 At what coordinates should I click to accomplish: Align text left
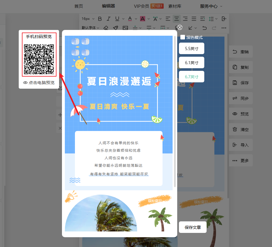coord(168,19)
